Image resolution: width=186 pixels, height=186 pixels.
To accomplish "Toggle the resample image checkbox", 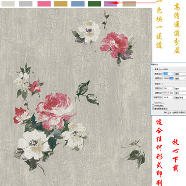I will (153, 109).
